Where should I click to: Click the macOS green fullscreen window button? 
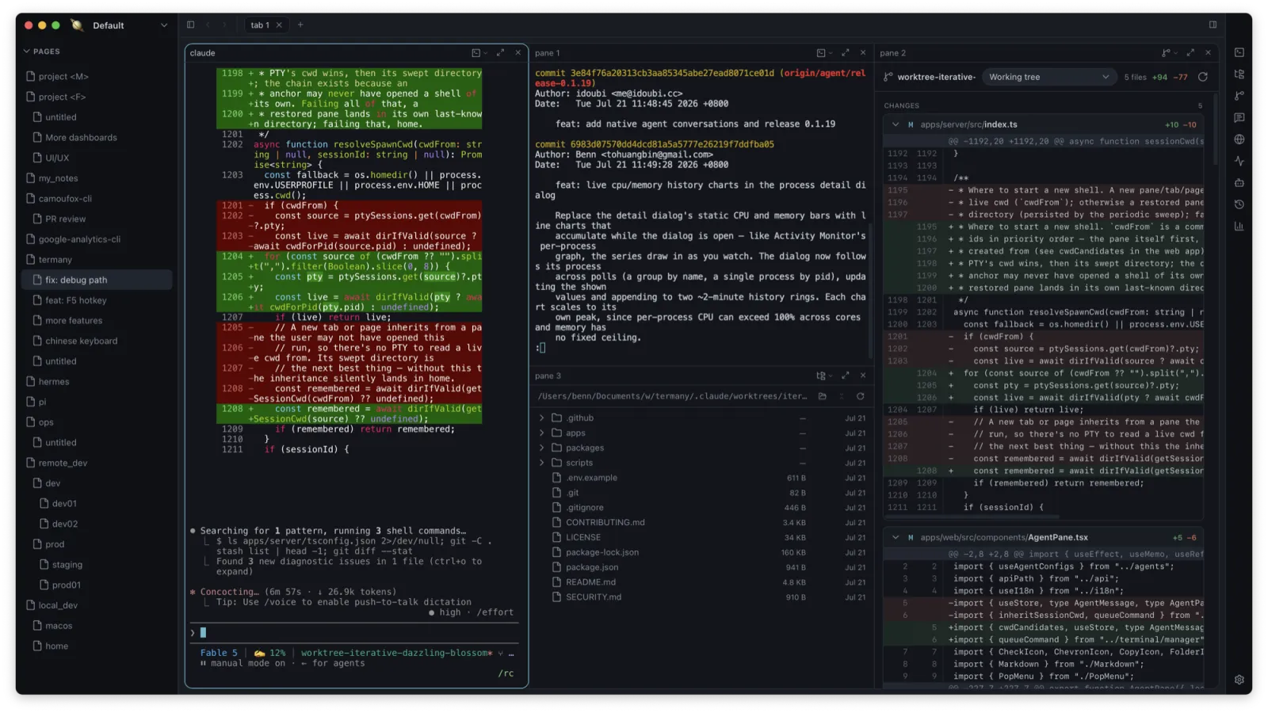pos(55,25)
